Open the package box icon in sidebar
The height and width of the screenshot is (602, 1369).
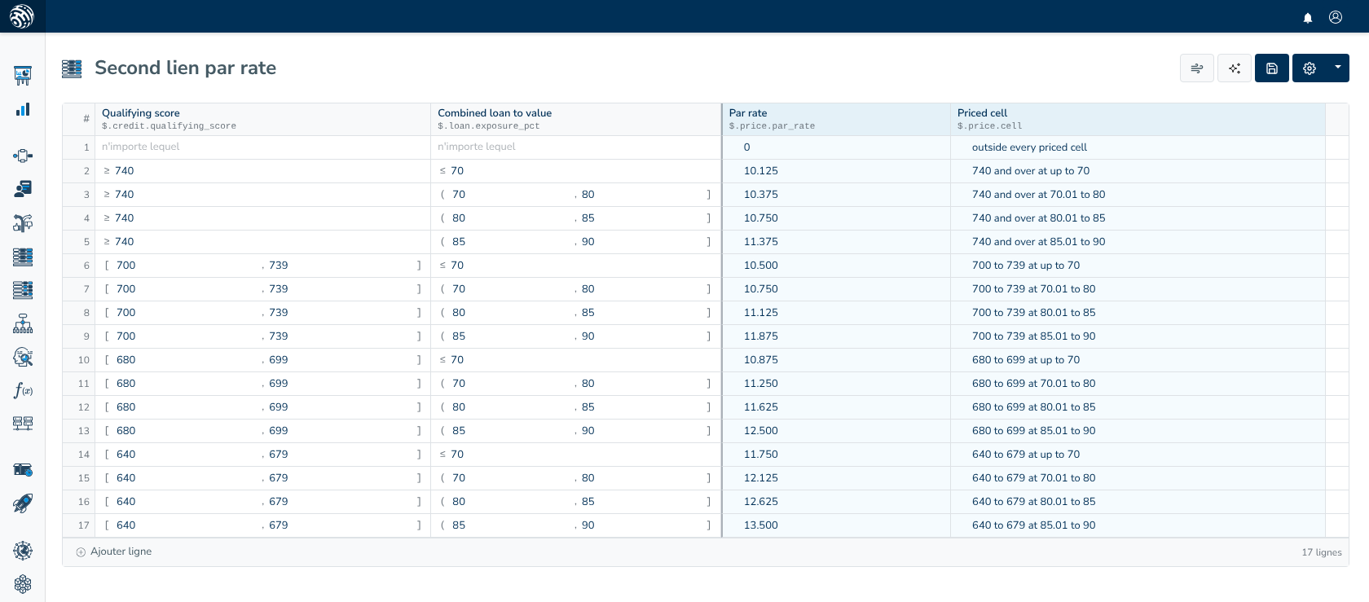coord(23,470)
